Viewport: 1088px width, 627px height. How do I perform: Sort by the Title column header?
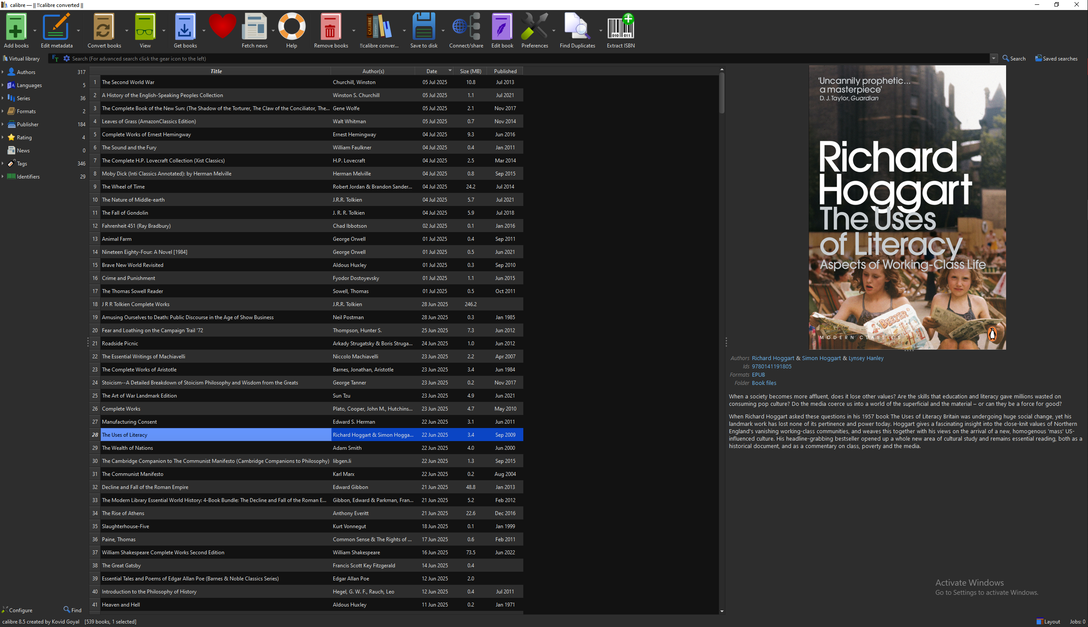(x=216, y=71)
